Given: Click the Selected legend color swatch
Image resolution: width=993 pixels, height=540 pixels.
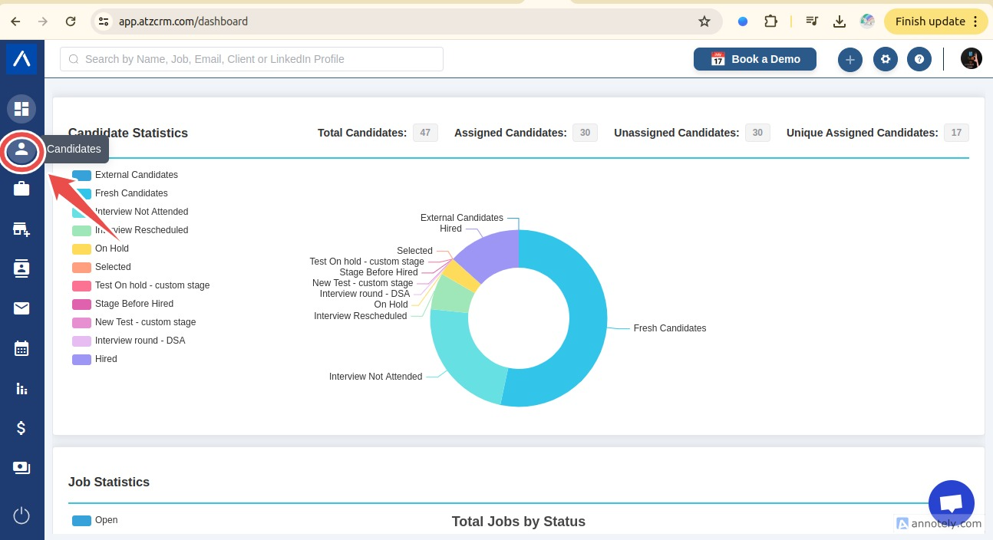Looking at the screenshot, I should pyautogui.click(x=81, y=267).
